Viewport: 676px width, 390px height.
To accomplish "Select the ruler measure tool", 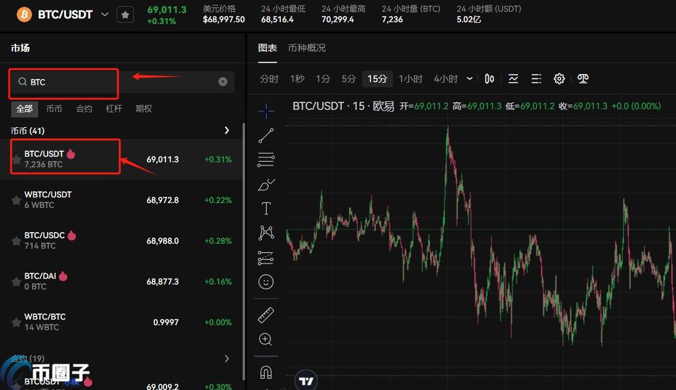I will [266, 315].
